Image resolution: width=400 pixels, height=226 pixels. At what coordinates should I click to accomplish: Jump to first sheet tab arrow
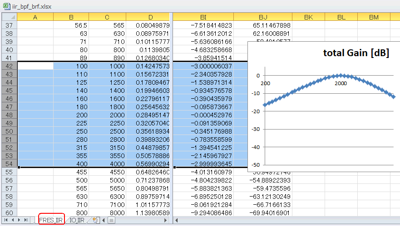5,220
